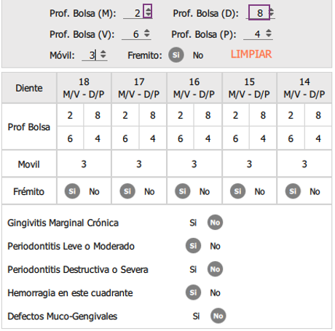The width and height of the screenshot is (335, 331).
Task: Click the Prof. Bolsa (P) spinner arrows
Action: 269,33
